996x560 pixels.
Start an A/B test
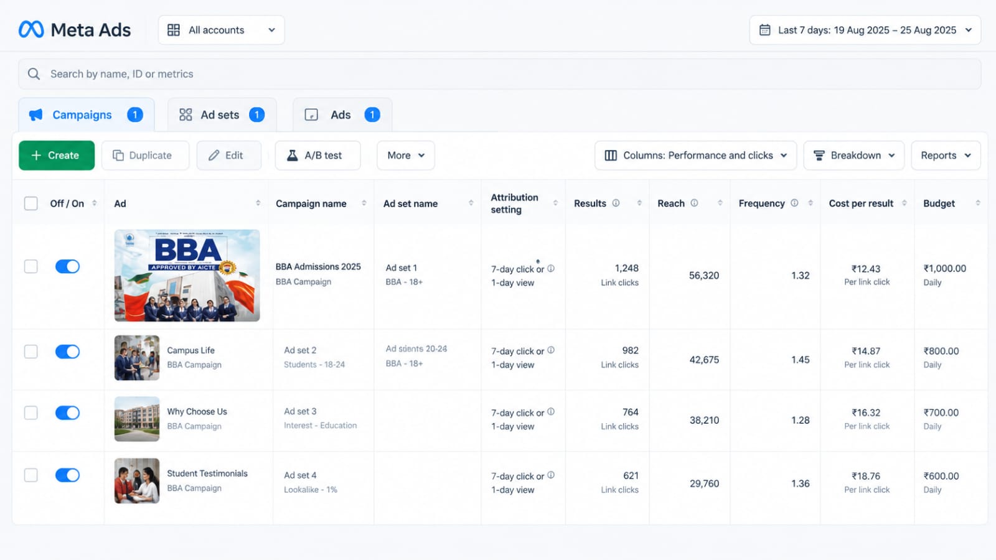pos(317,156)
